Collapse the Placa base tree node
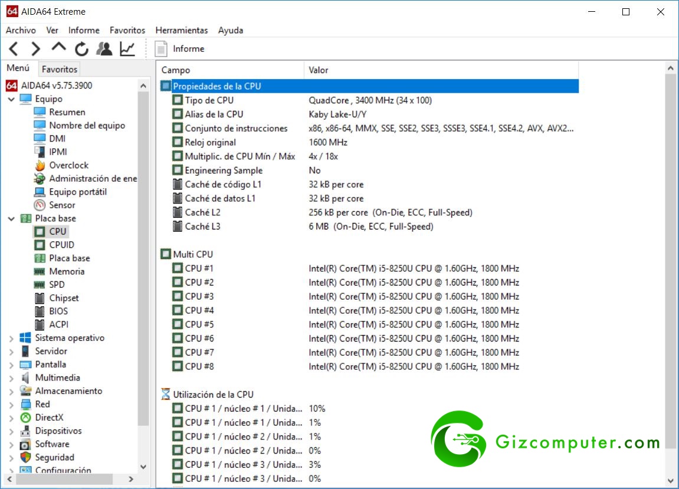The width and height of the screenshot is (679, 489). [x=11, y=219]
